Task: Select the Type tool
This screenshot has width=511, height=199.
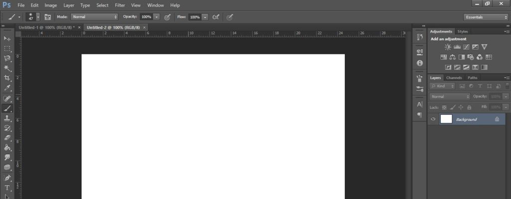Action: point(7,188)
